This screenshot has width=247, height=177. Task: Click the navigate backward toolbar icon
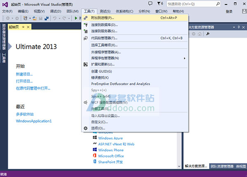8,18
